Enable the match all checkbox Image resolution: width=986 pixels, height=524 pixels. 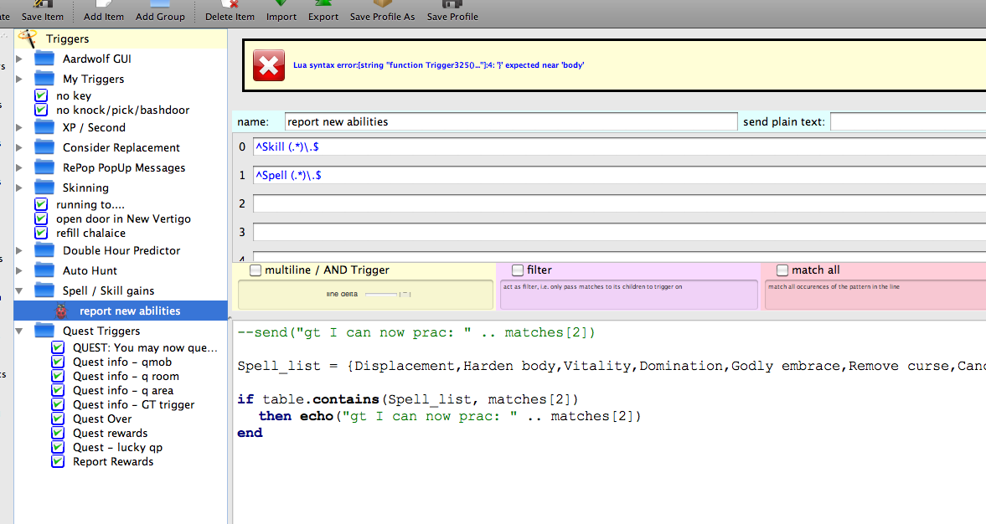(x=782, y=270)
